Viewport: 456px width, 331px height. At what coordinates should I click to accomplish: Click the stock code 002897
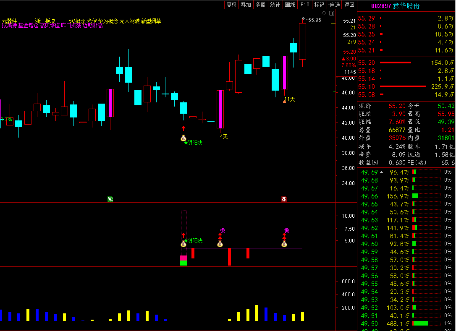click(381, 6)
